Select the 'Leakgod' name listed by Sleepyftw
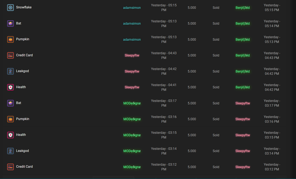296x179 pixels. (x=22, y=71)
